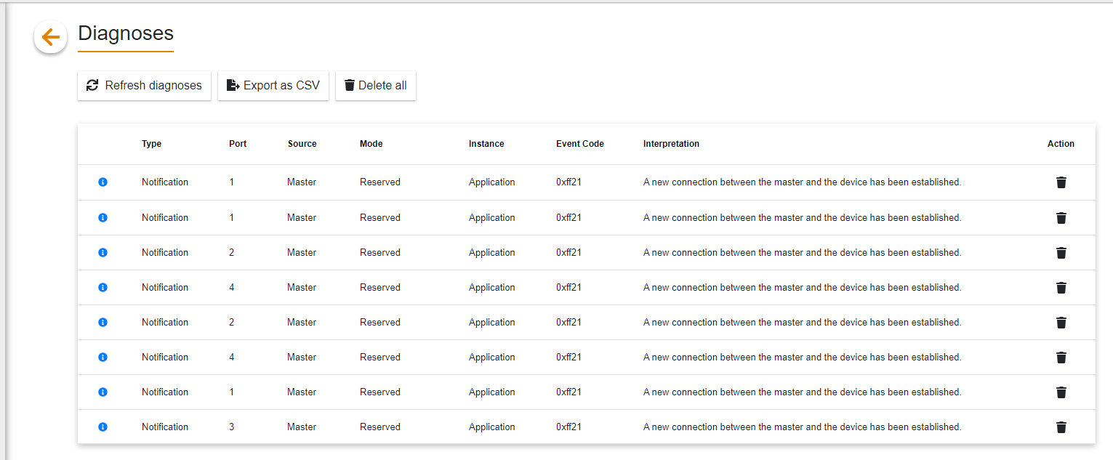Image resolution: width=1113 pixels, height=460 pixels.
Task: Select the Notification cell in the first row
Action: click(165, 182)
